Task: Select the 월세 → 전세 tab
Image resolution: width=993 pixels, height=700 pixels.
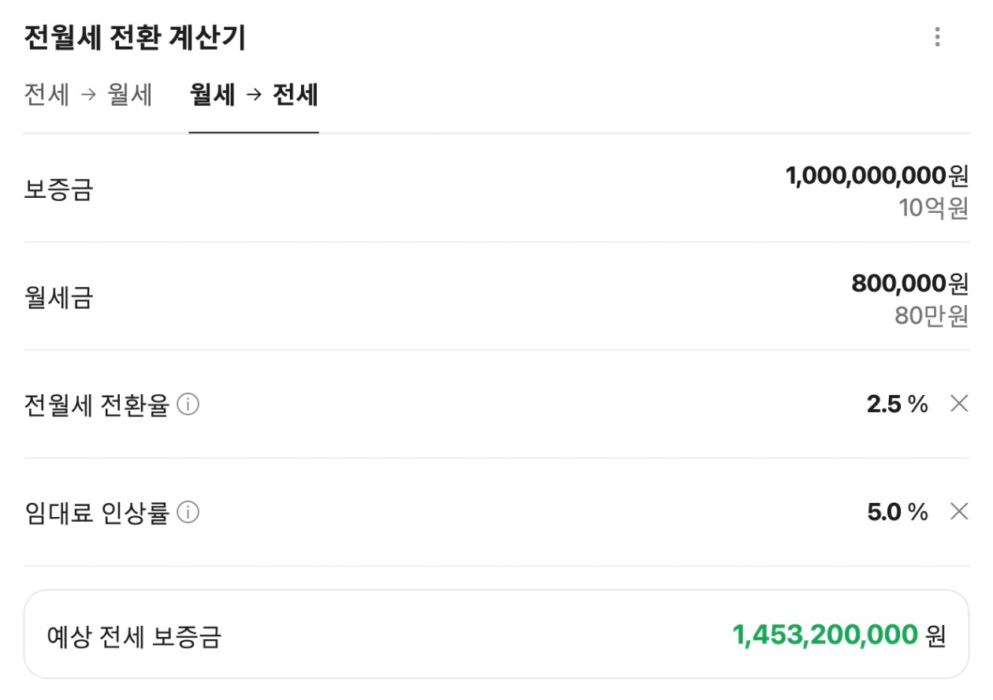Action: 254,95
